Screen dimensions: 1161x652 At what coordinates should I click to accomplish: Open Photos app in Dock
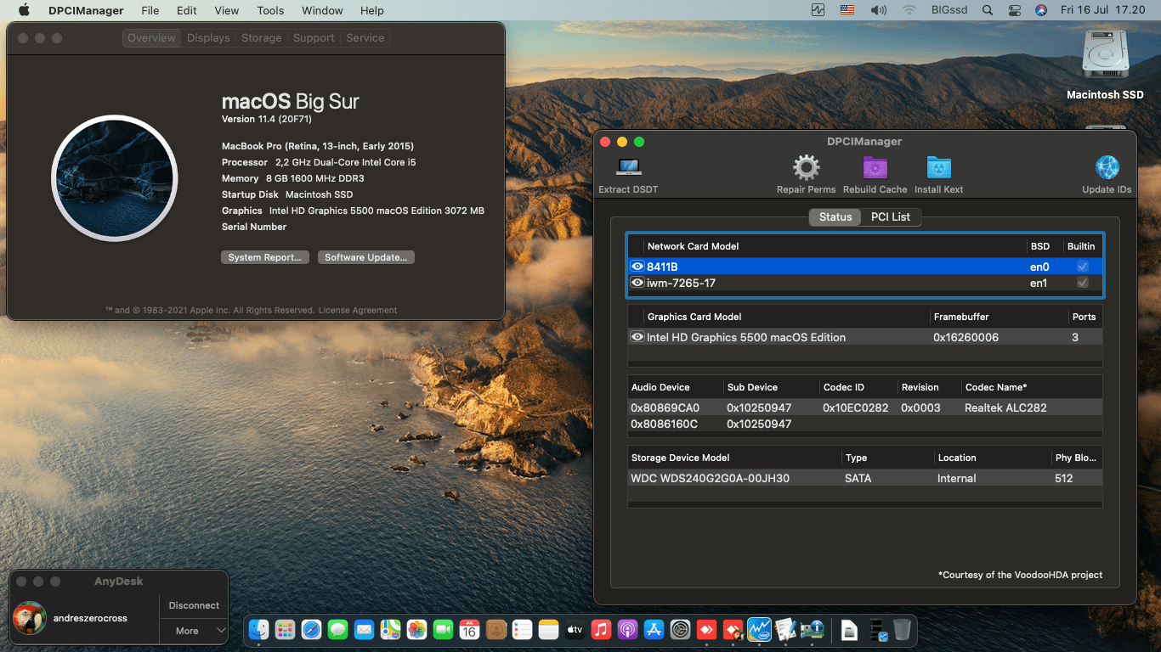point(416,629)
